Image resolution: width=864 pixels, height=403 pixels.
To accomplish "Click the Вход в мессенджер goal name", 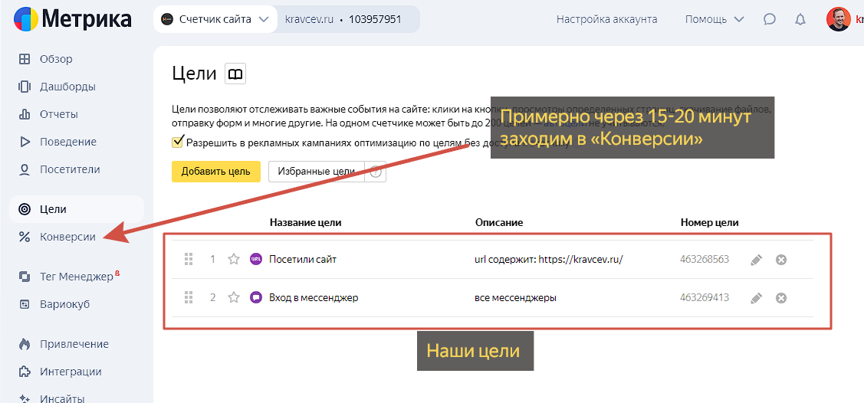I will click(314, 298).
